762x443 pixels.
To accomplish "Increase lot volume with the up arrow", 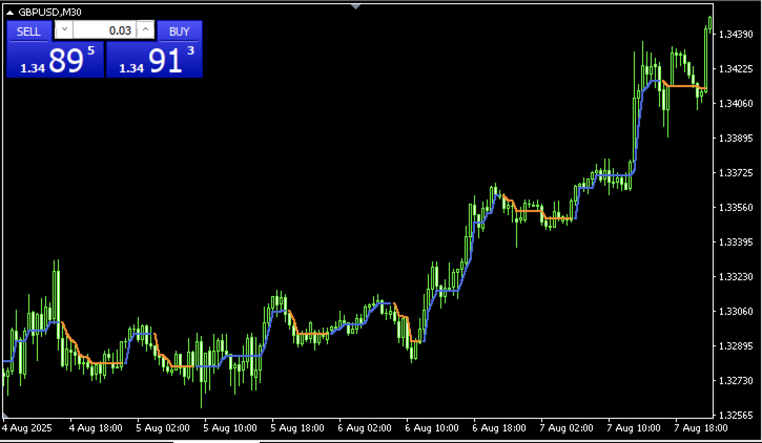I will [146, 30].
